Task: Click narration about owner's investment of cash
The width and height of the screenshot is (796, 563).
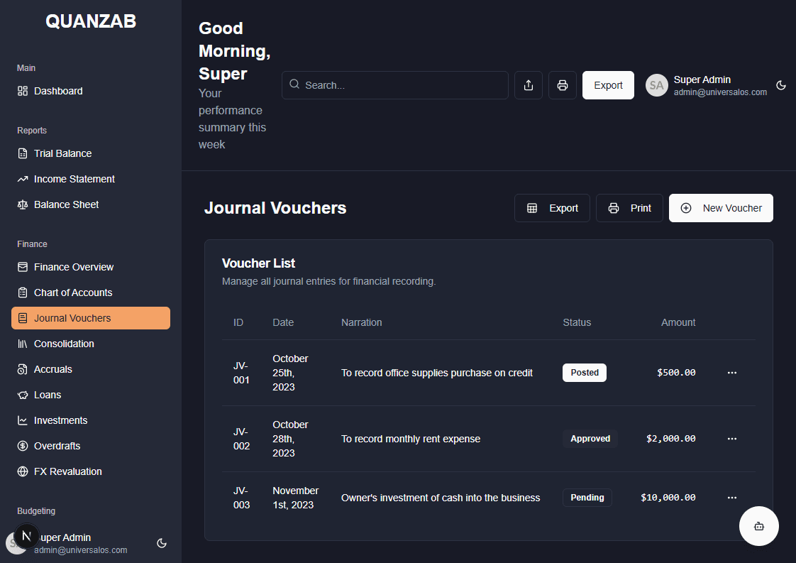Action: 441,498
